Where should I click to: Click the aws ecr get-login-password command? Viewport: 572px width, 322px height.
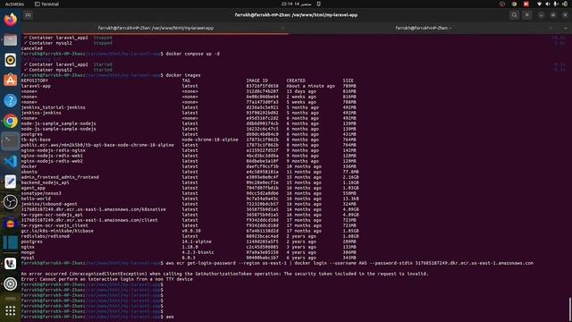pyautogui.click(x=349, y=263)
